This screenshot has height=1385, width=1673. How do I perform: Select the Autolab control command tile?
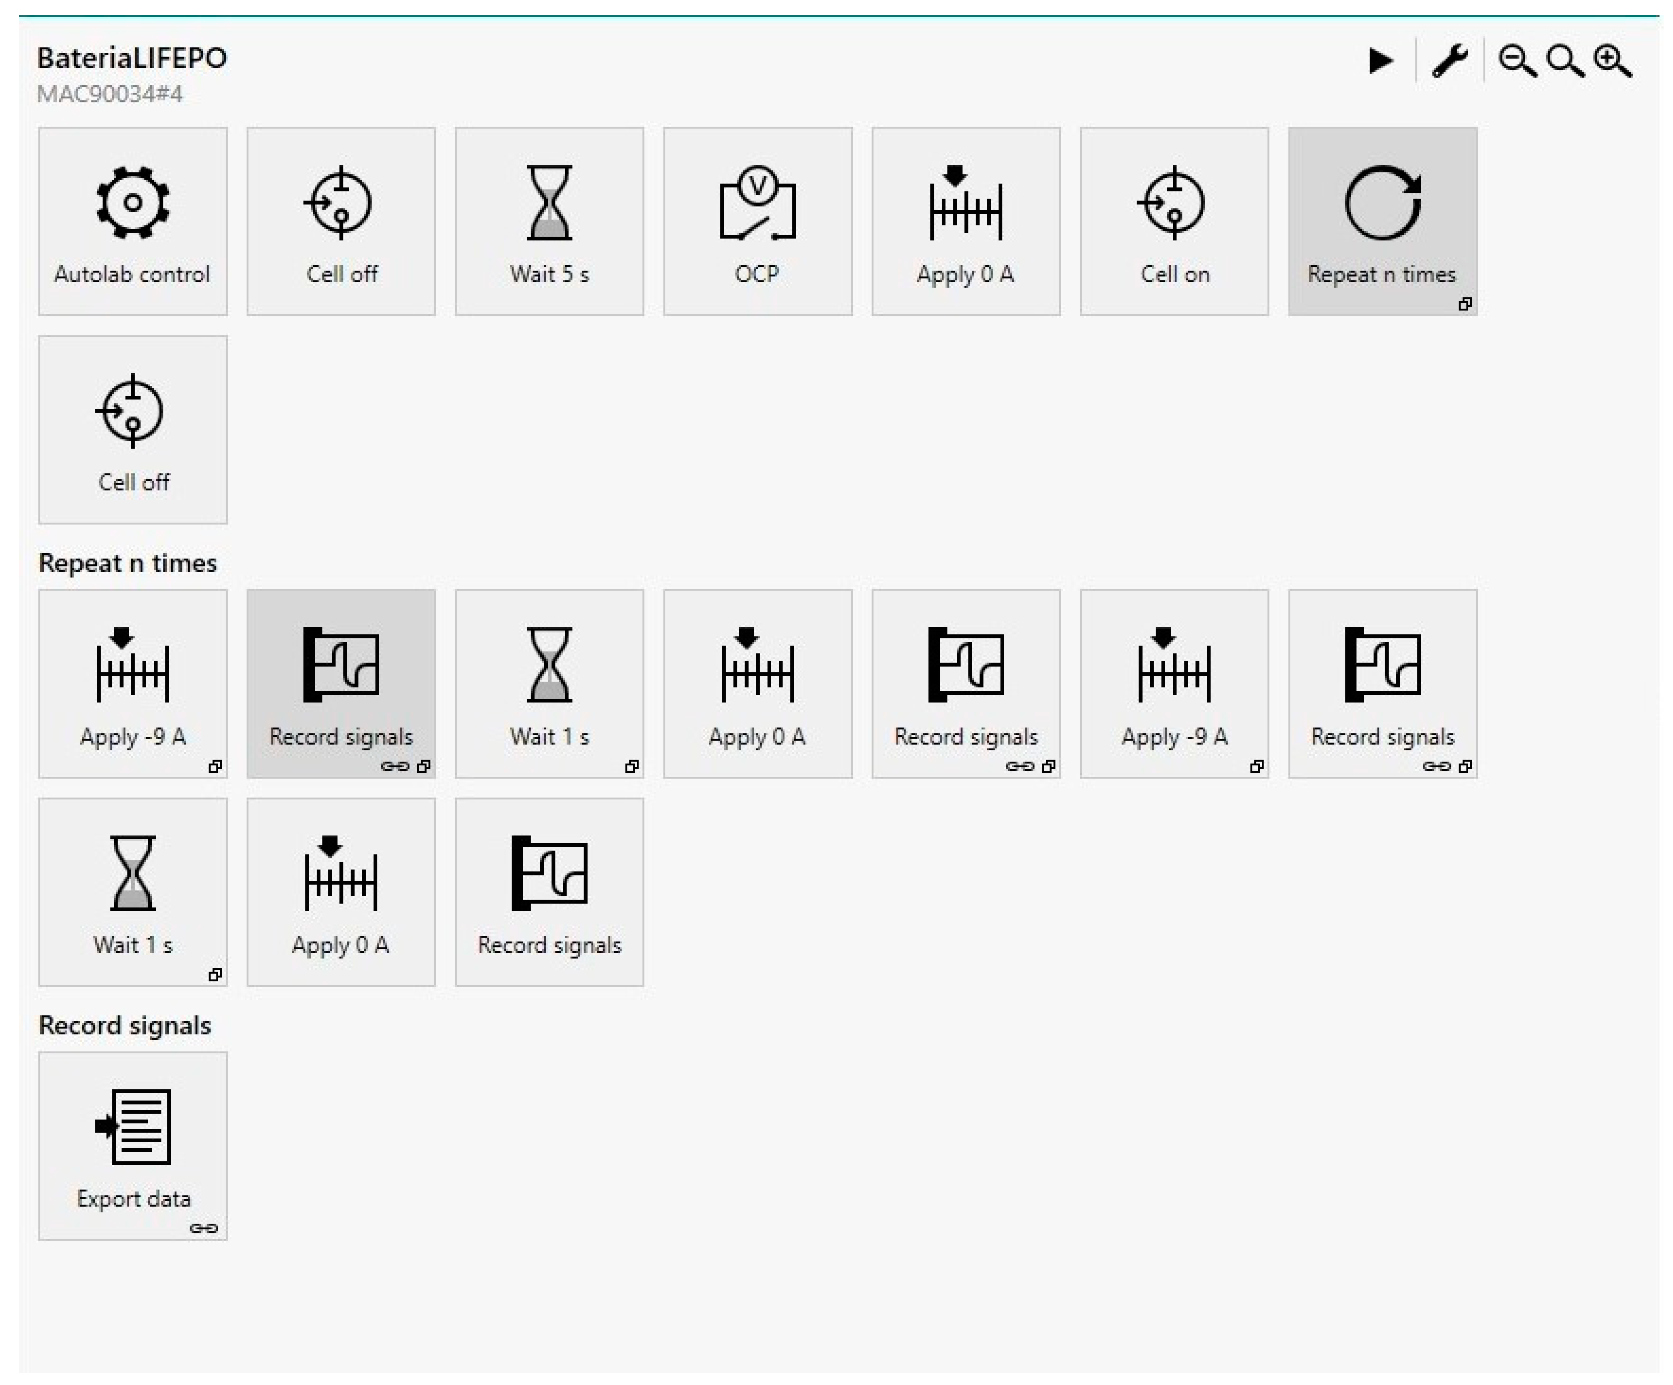pos(132,221)
